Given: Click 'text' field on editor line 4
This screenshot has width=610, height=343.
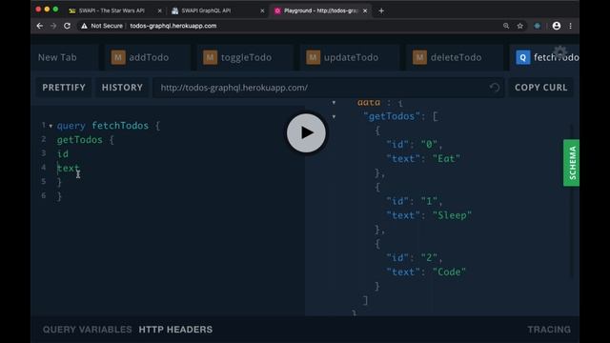Looking at the screenshot, I should (68, 168).
